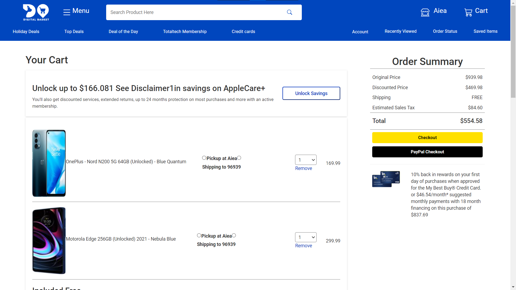The width and height of the screenshot is (516, 290).
Task: Remove the Motorola Edge from cart
Action: point(303,246)
